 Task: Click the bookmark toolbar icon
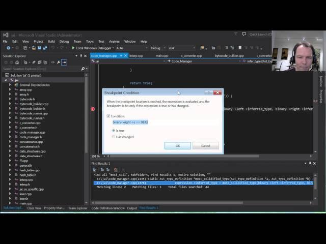[x=240, y=48]
